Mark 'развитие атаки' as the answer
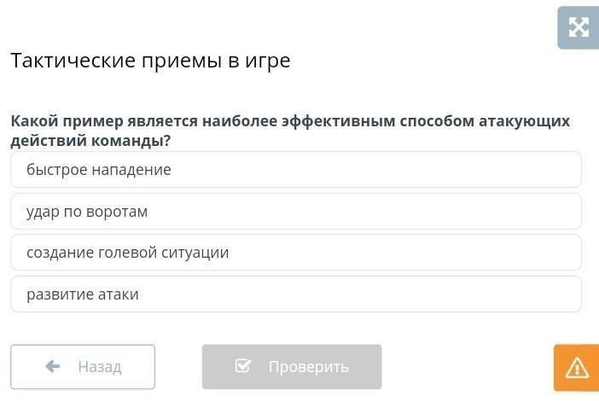Image resolution: width=599 pixels, height=402 pixels. click(296, 294)
